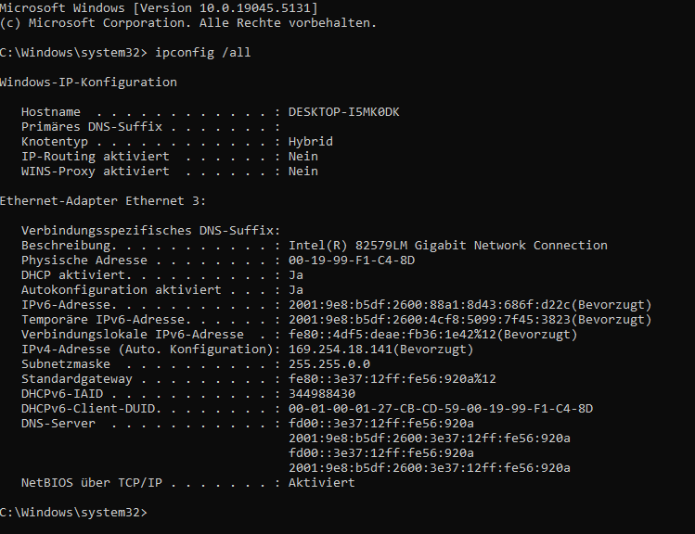Click the IPv4 address 169.254.18.141
Screen dimensions: 695x534
341,350
